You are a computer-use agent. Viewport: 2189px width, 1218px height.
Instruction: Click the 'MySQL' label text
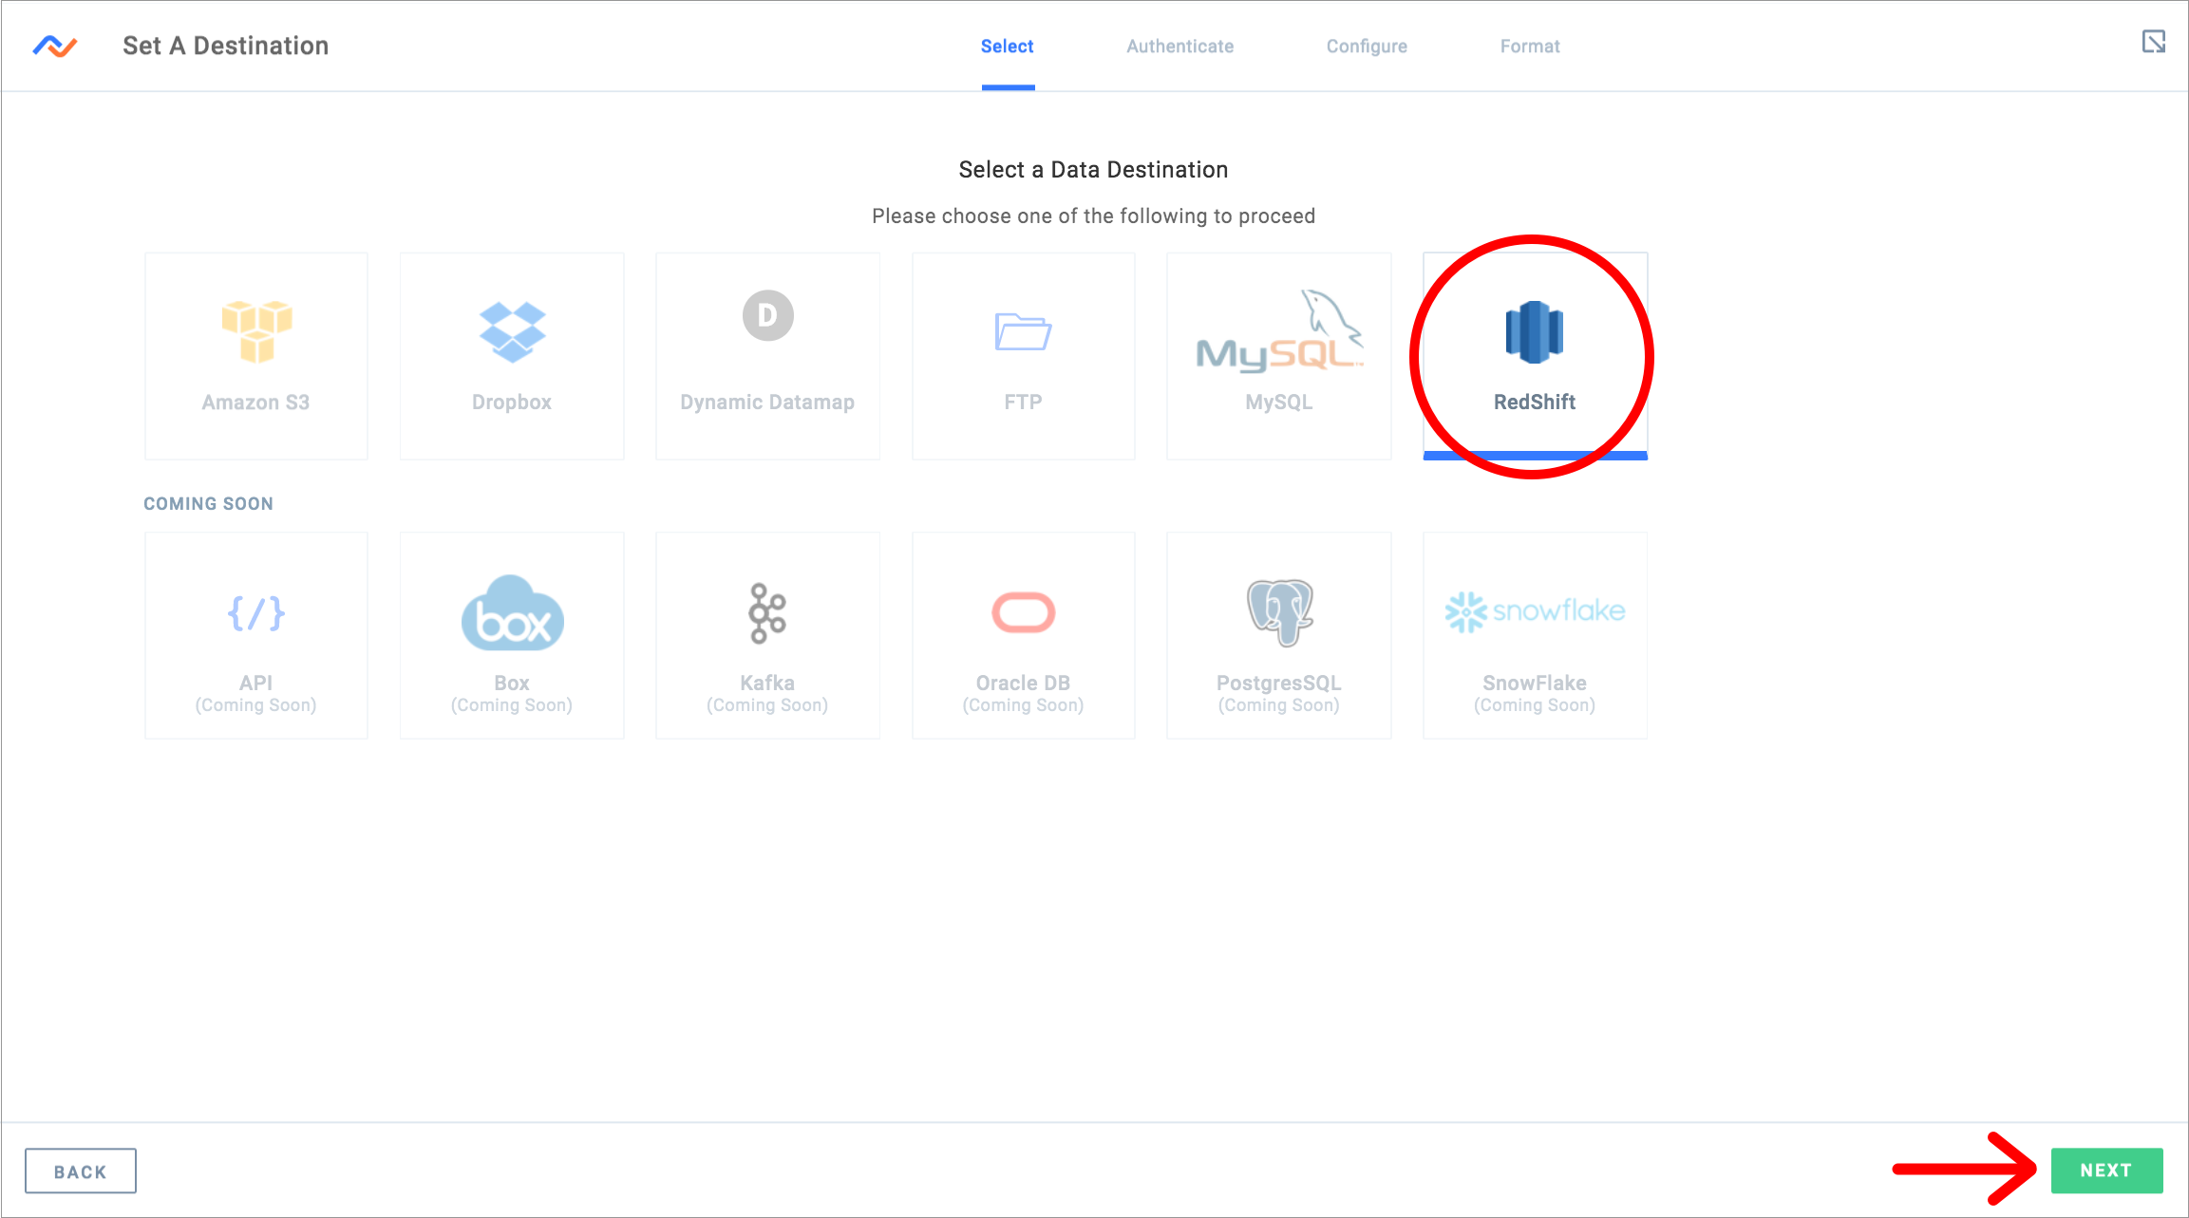click(x=1279, y=403)
